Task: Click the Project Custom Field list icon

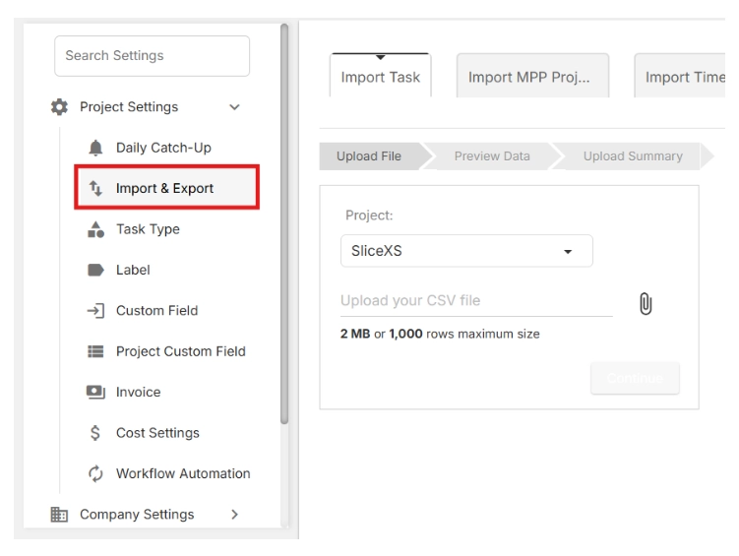Action: coord(96,351)
